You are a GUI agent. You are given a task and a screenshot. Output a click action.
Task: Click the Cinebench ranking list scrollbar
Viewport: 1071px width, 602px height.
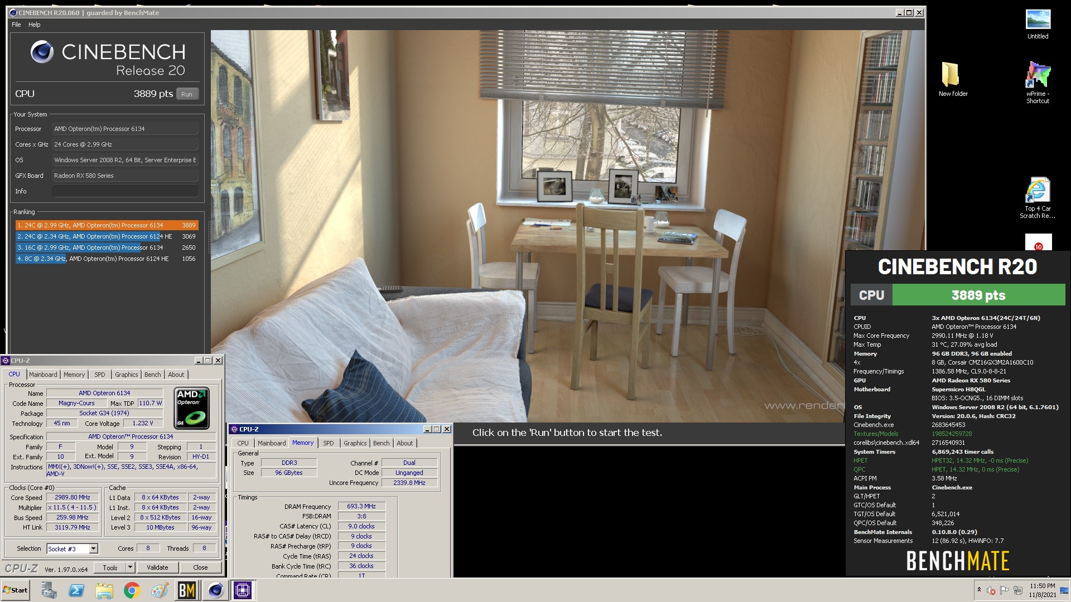pyautogui.click(x=210, y=237)
